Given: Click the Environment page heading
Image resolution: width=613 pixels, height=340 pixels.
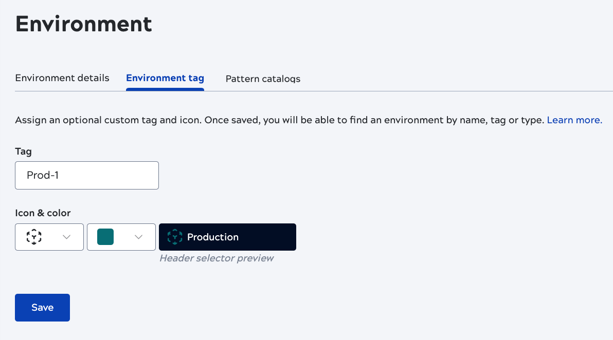Looking at the screenshot, I should 83,24.
